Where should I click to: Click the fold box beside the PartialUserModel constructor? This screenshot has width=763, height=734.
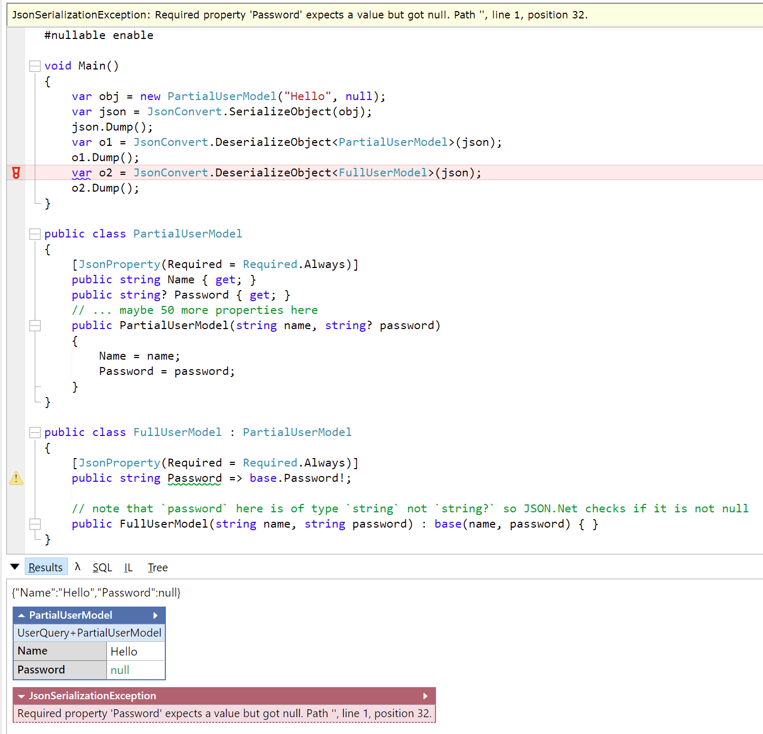35,325
